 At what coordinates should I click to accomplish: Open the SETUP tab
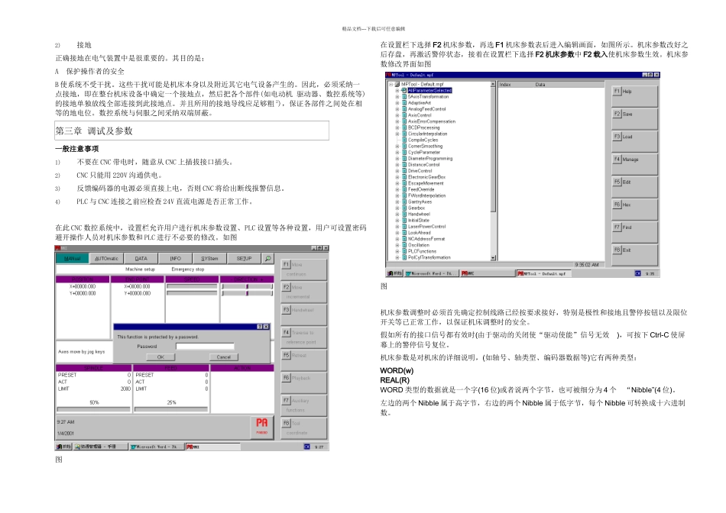click(244, 259)
